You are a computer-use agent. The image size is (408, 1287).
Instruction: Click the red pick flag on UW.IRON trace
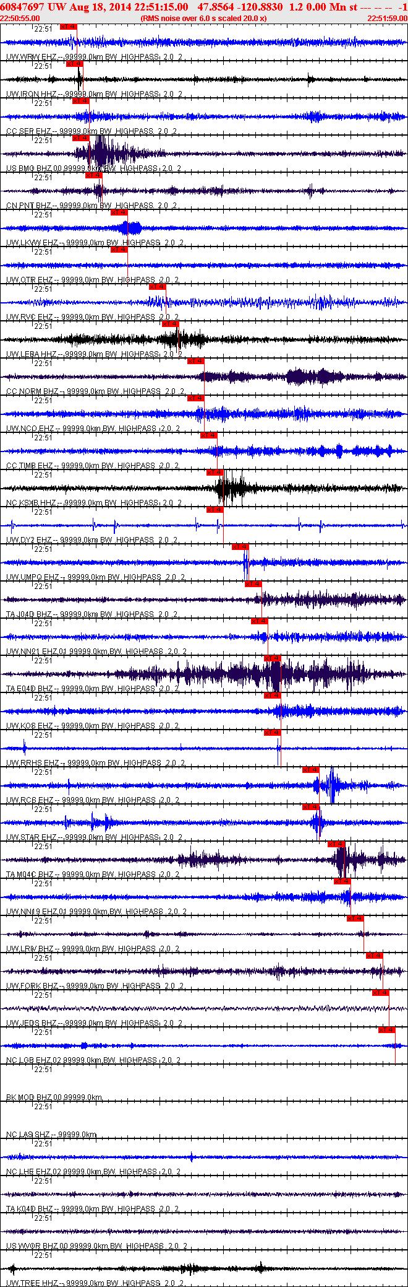[74, 64]
